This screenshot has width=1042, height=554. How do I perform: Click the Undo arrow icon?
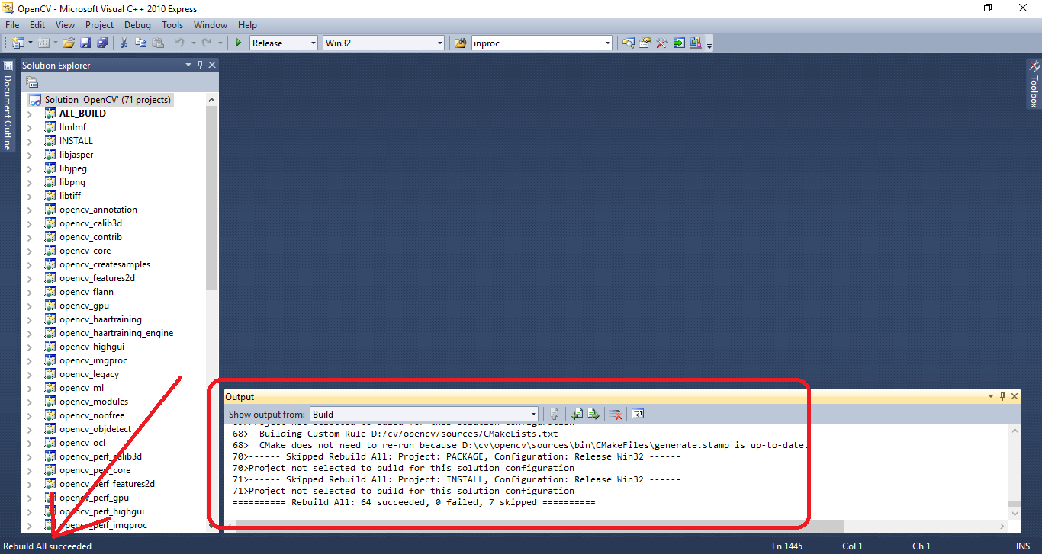pyautogui.click(x=179, y=43)
